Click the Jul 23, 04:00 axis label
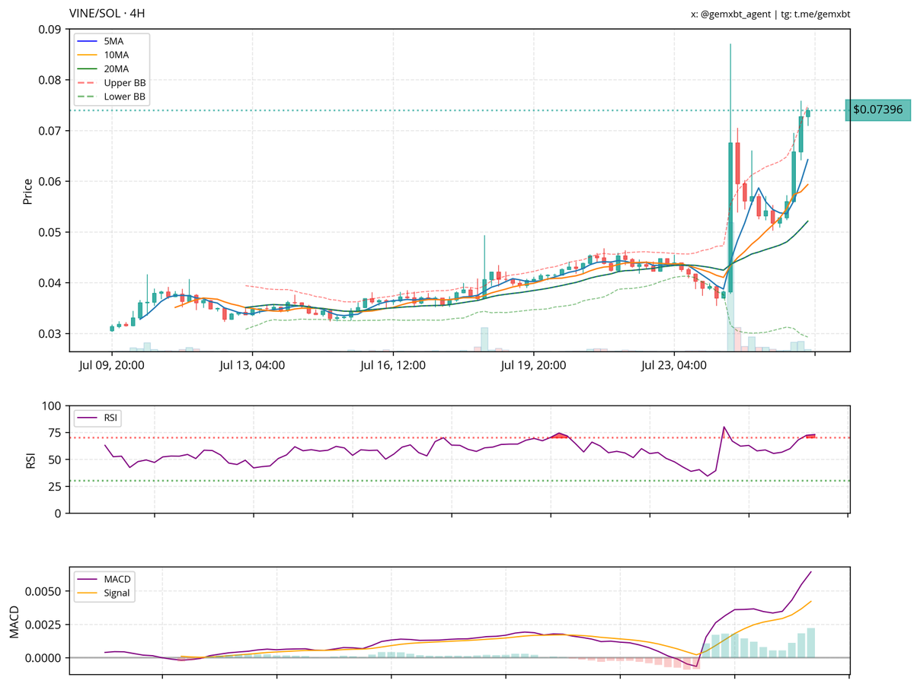The image size is (914, 687). click(675, 365)
